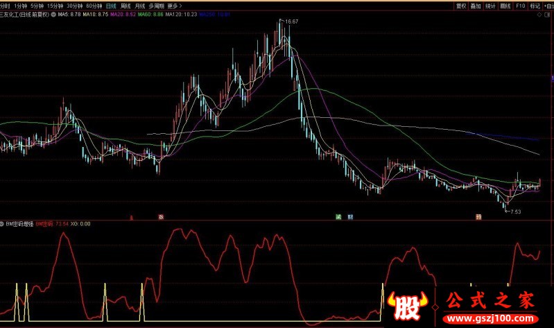The width and height of the screenshot is (554, 328).
Task: Click the 叠加 overlay button
Action: (x=475, y=6)
